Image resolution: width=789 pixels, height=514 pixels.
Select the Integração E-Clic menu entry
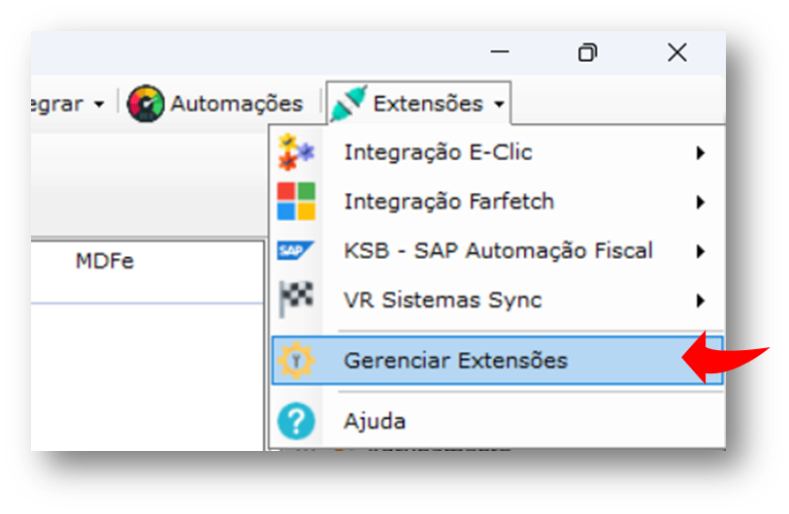tap(497, 152)
